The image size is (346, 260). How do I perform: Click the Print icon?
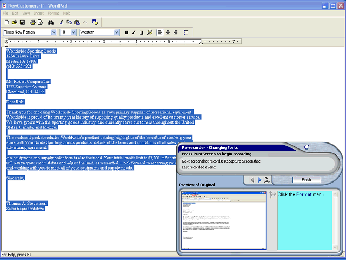32,22
